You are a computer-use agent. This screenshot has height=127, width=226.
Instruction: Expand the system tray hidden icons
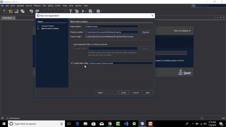pos(193,124)
